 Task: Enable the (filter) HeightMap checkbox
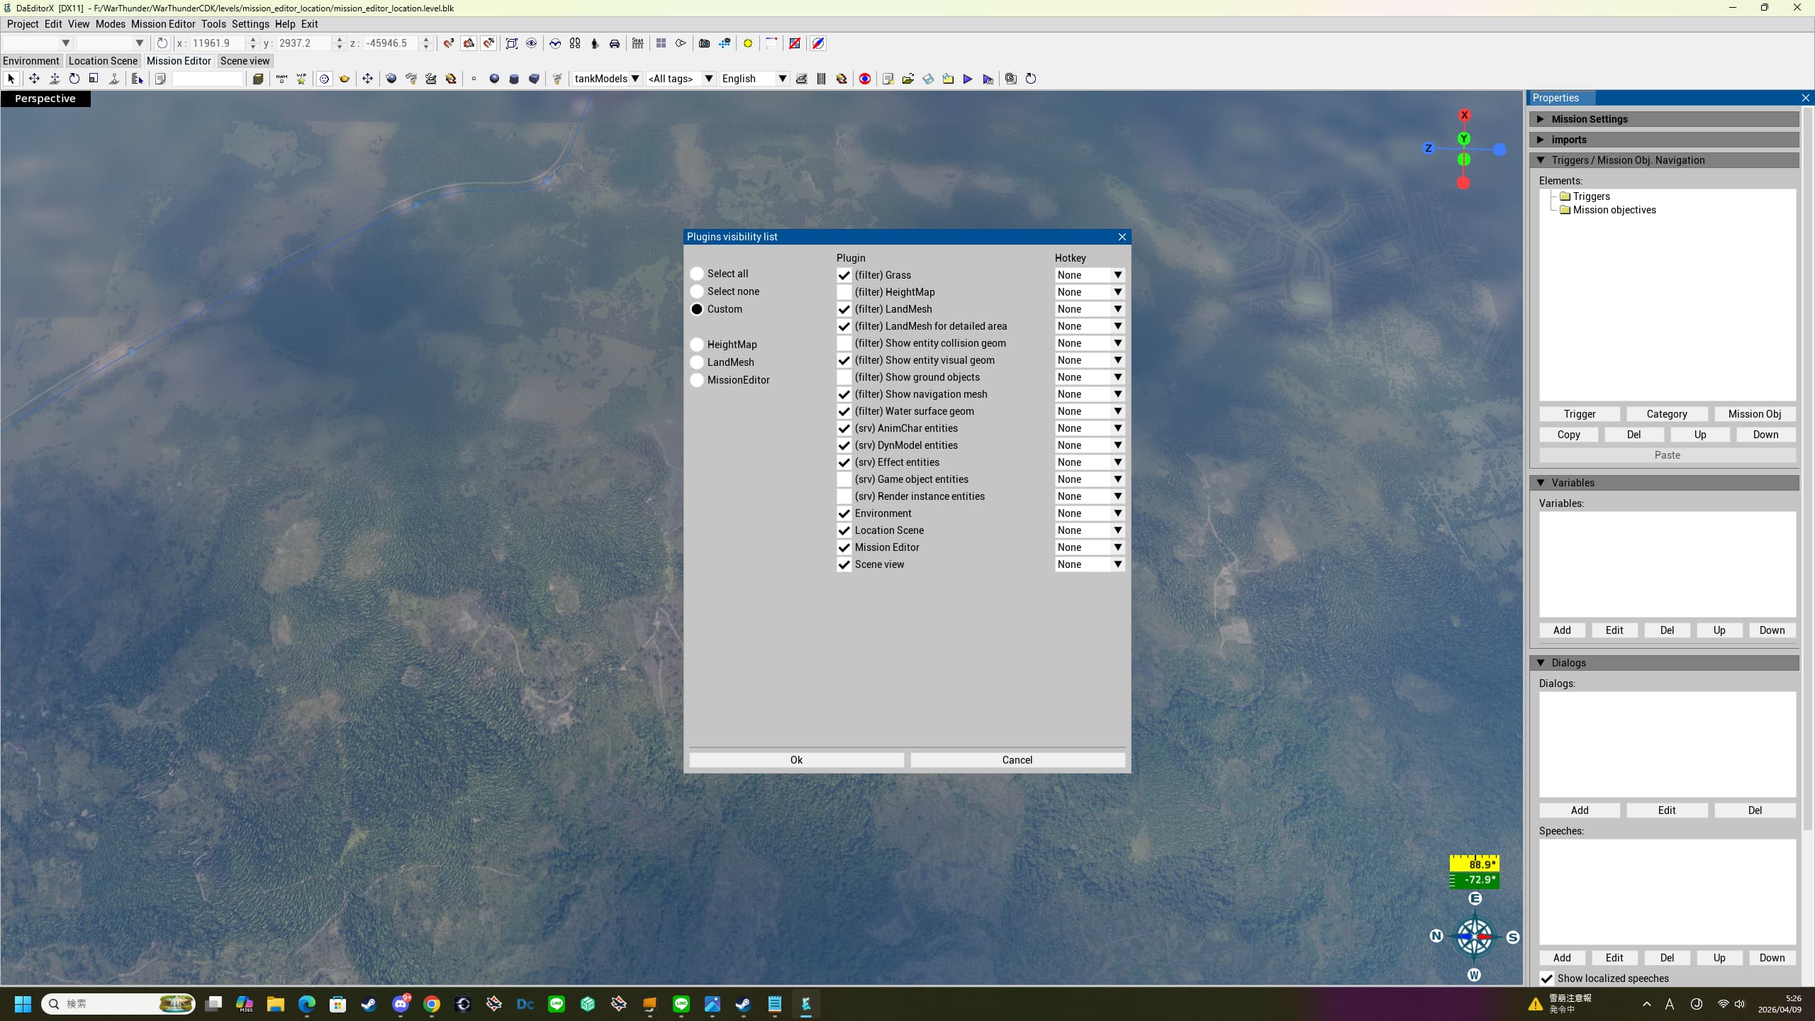tap(844, 292)
